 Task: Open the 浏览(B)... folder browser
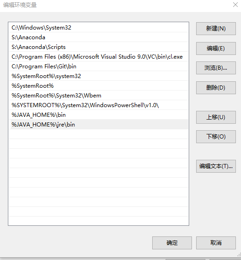(216, 68)
